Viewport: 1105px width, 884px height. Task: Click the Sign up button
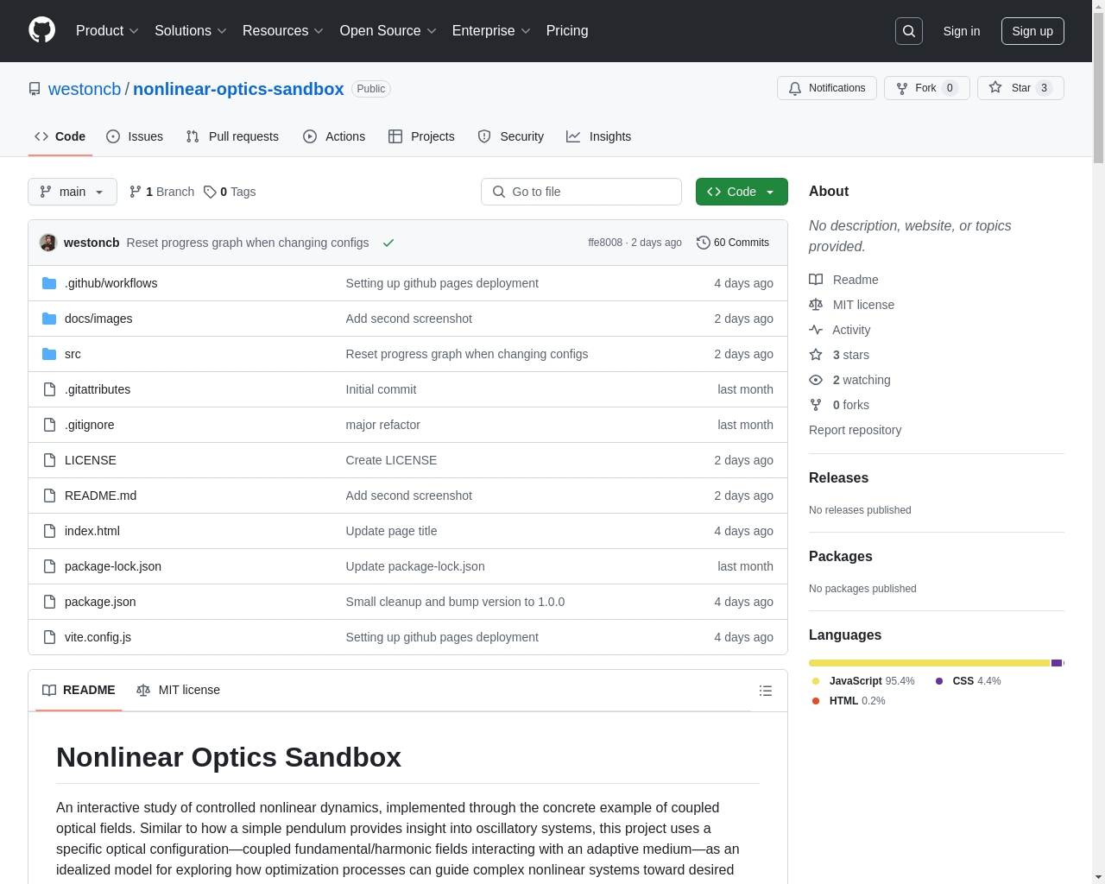(1032, 31)
